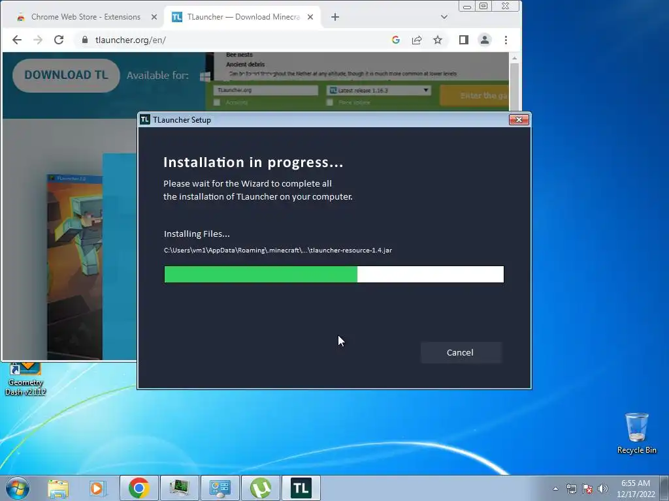Screen dimensions: 669x501
Task: Open Chrome profile menu
Action: pos(485,40)
